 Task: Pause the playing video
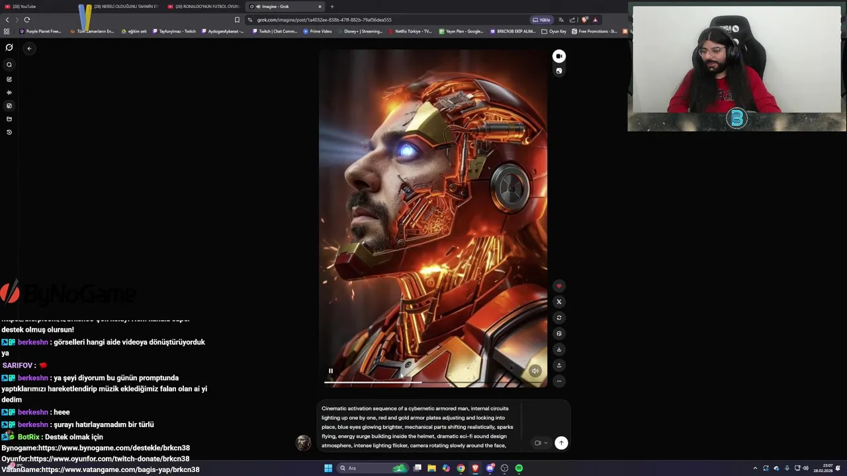(x=331, y=371)
